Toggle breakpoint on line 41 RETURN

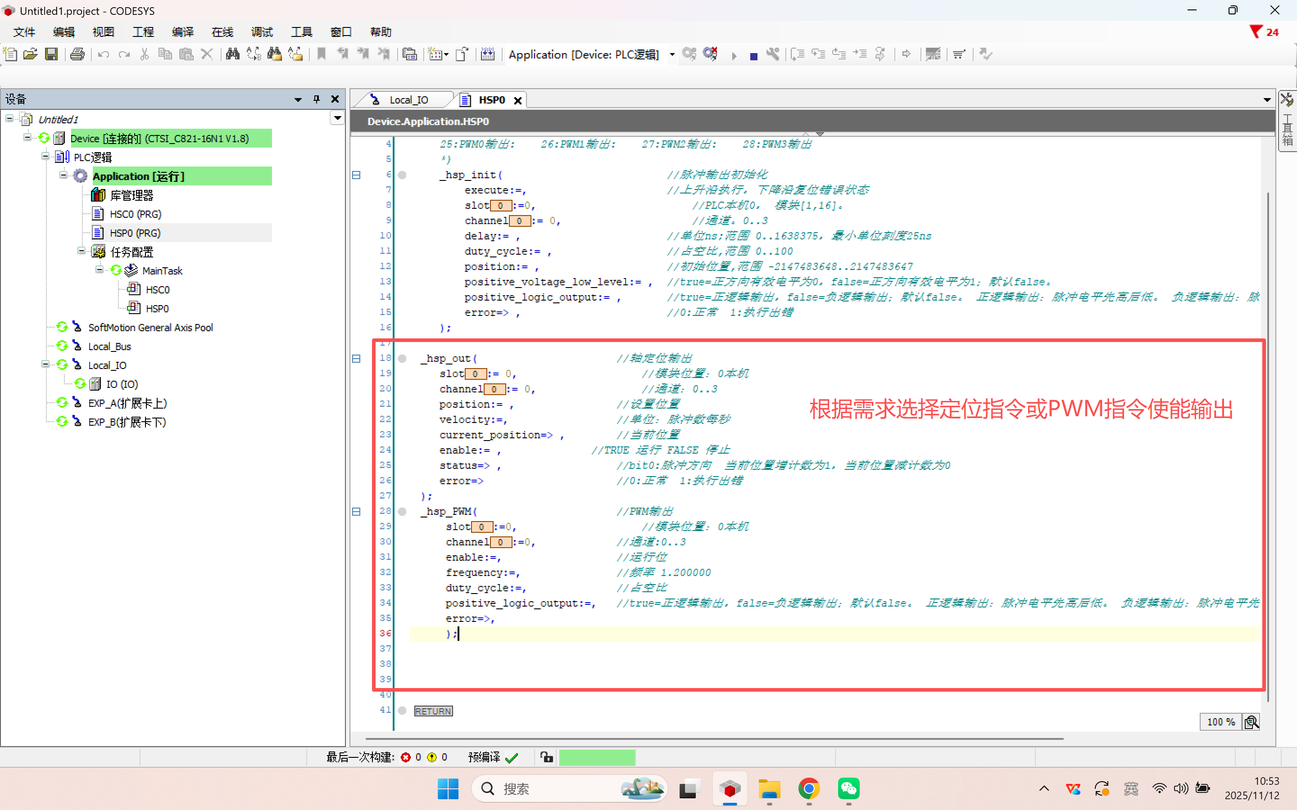(402, 711)
